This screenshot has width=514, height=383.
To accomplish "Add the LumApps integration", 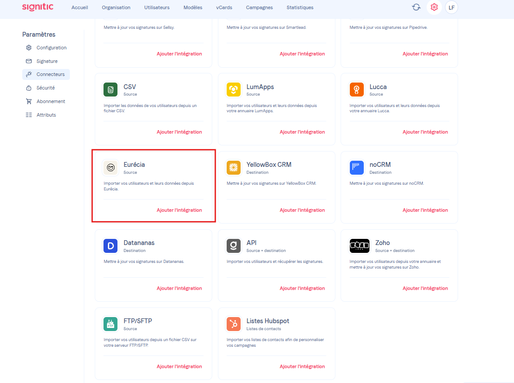I will tap(302, 132).
